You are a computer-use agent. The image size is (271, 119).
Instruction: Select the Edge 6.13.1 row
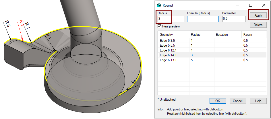pos(168,60)
